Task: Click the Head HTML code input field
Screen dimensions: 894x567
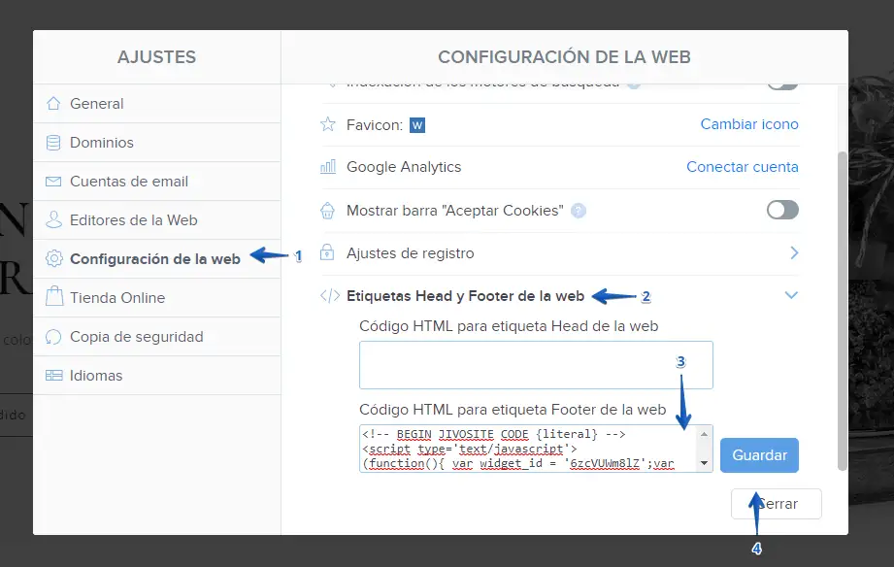Action: 536,365
